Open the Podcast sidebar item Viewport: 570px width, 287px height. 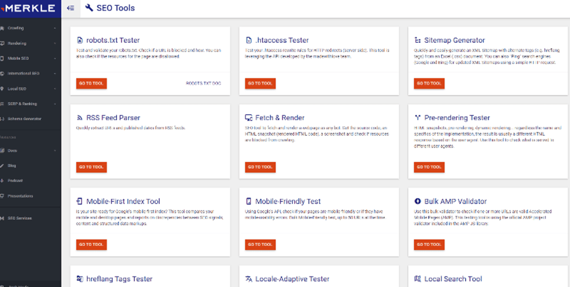[15, 181]
